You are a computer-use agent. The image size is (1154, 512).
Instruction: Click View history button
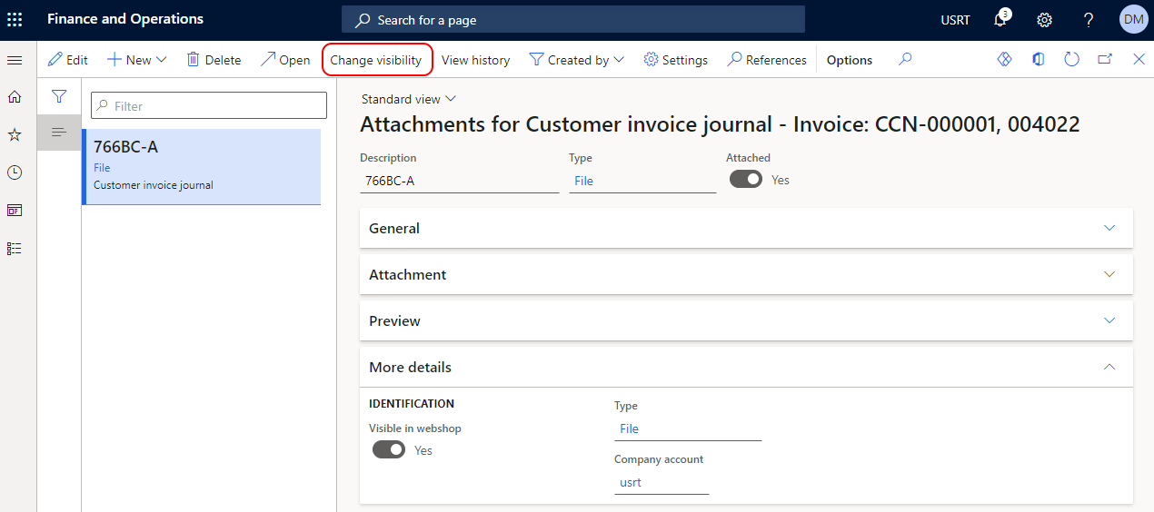(475, 60)
